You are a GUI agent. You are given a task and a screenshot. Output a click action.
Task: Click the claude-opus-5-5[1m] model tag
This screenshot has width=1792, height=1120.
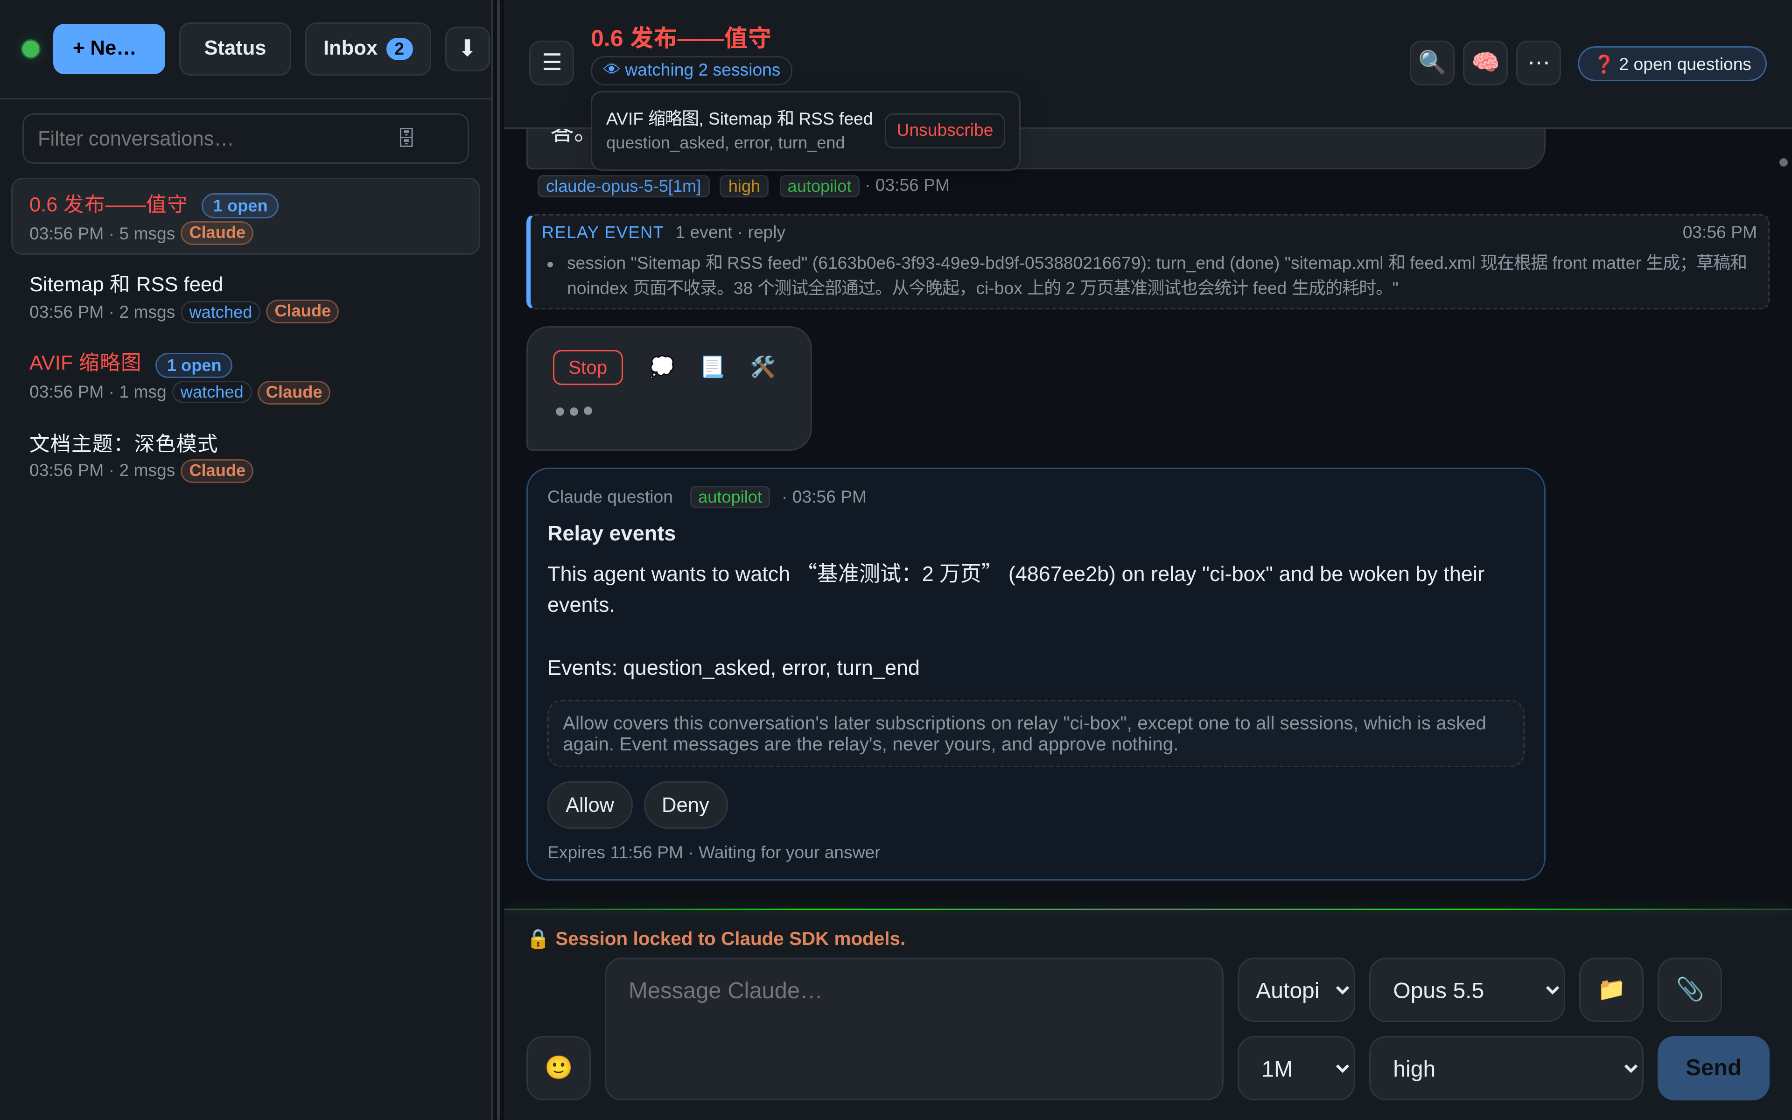pos(623,186)
